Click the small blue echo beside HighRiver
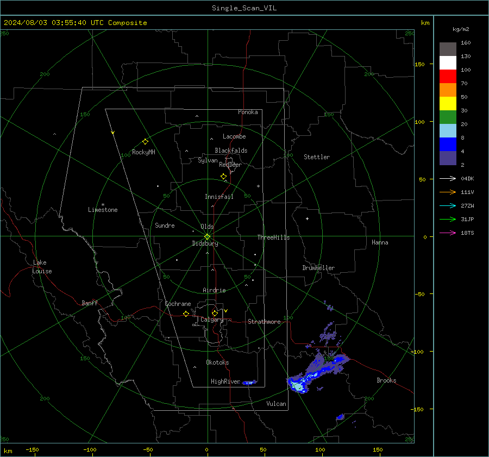The image size is (489, 457). 249,383
